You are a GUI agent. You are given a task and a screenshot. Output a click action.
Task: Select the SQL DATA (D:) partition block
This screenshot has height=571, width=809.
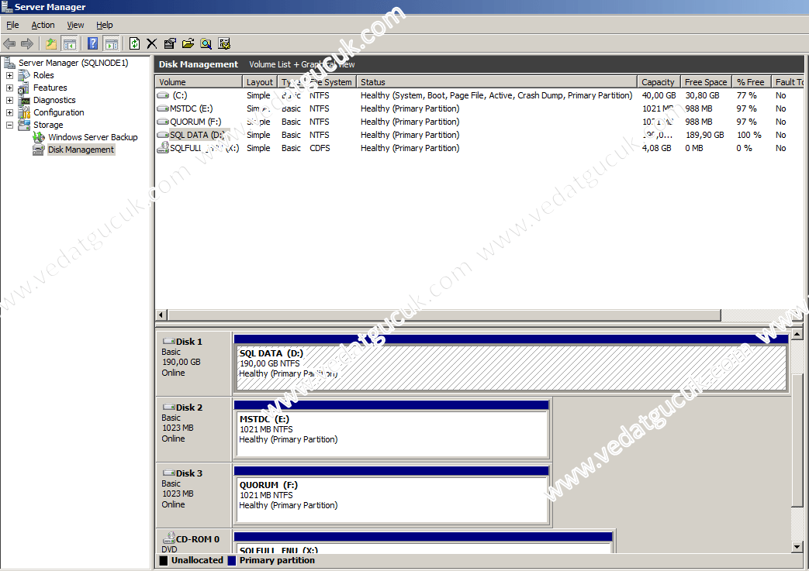coord(511,367)
